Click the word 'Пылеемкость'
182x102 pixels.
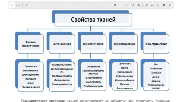click(62, 80)
